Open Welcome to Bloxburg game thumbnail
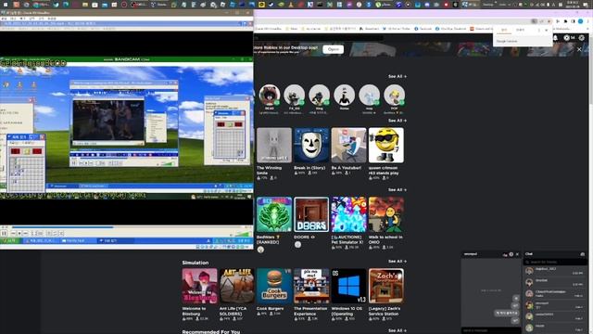 [200, 286]
